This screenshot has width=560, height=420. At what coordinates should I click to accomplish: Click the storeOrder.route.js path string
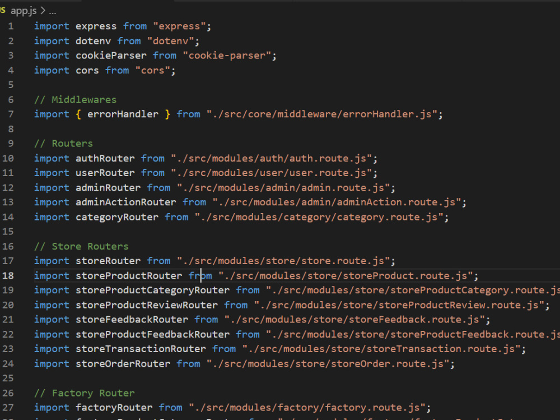tap(328, 363)
